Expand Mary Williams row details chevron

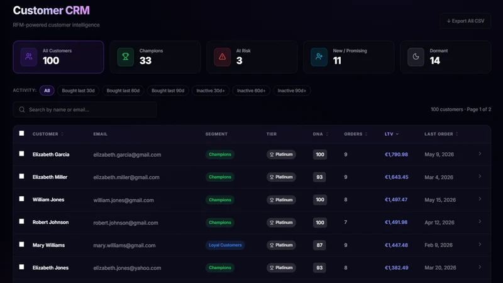click(480, 245)
